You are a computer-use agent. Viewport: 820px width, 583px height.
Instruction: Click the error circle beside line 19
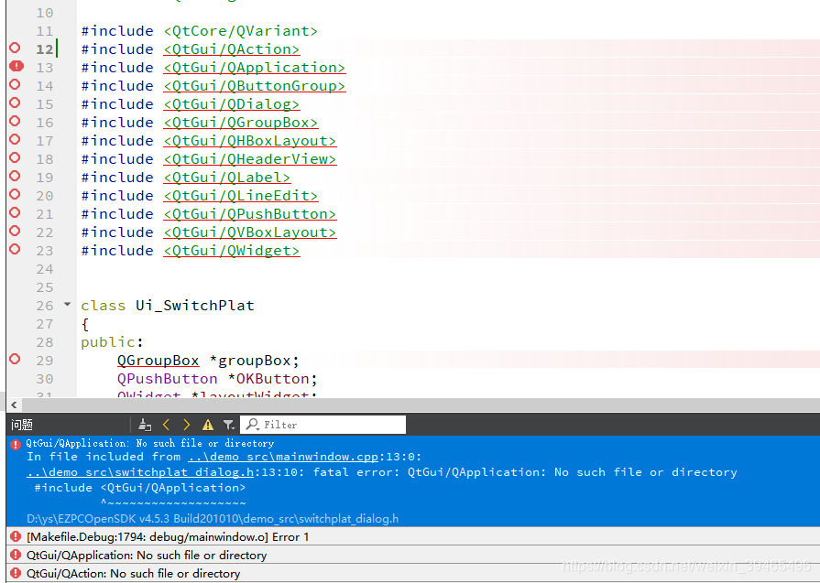coord(16,176)
